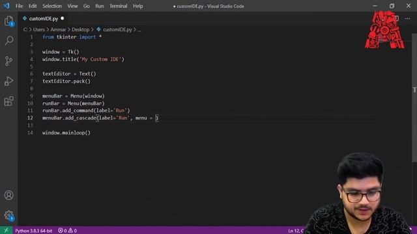The width and height of the screenshot is (417, 234).
Task: Click line number 14 in gutter
Action: coord(30,133)
